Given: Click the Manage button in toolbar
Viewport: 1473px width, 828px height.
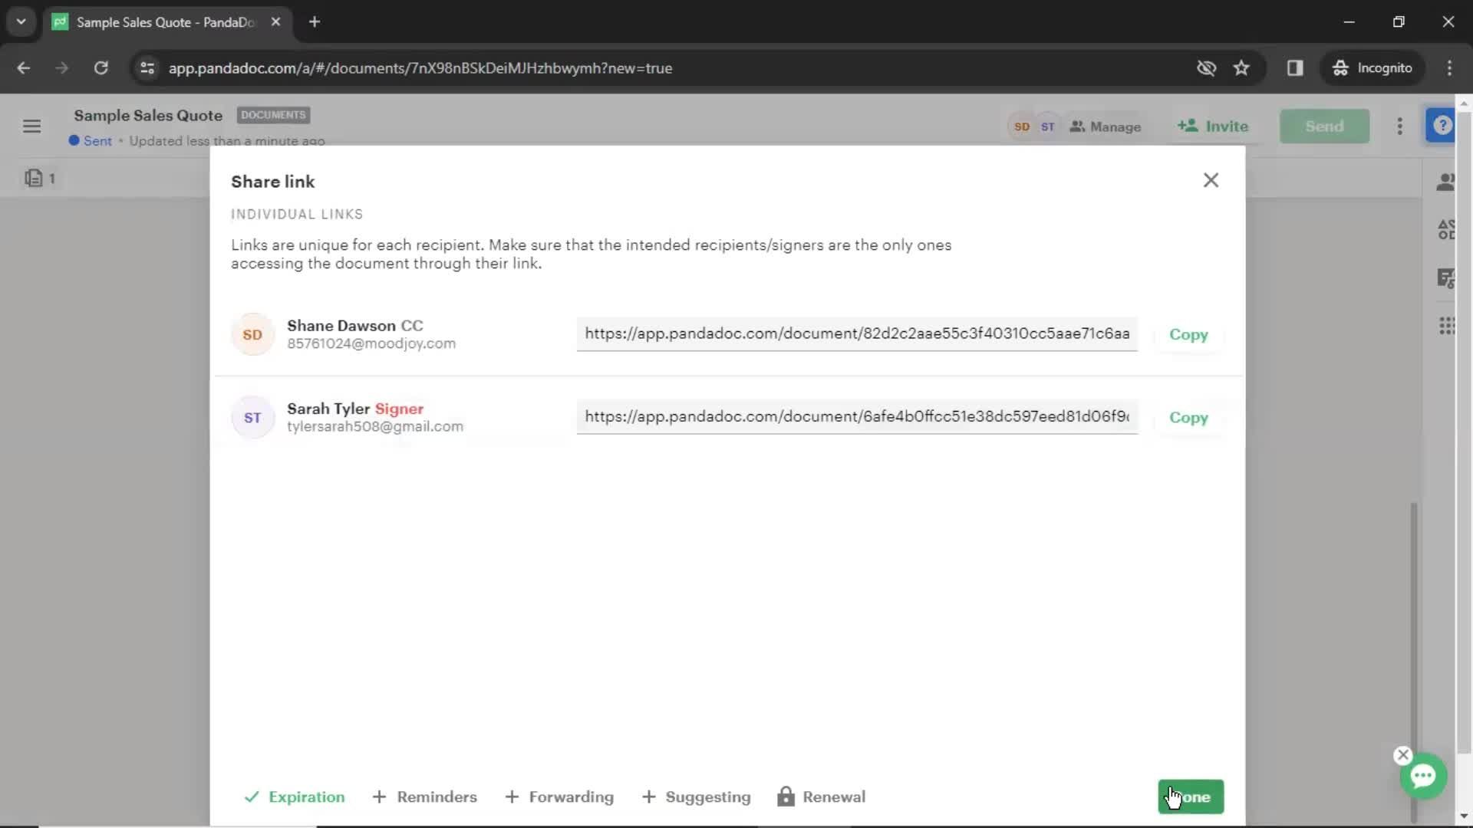Looking at the screenshot, I should tap(1106, 127).
